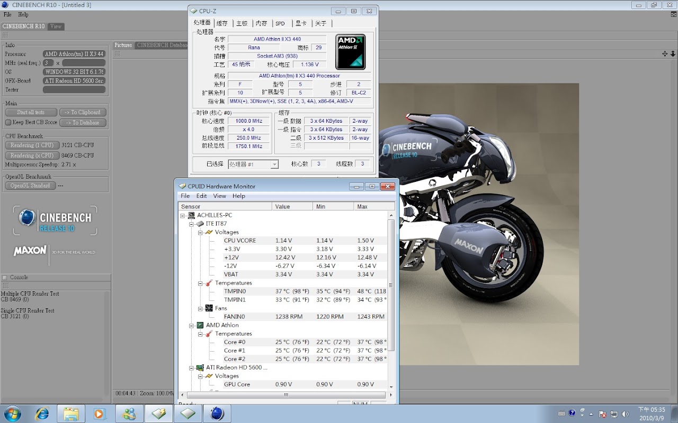The image size is (678, 423).
Task: Collapse the ATI Radeon HD 5600 node
Action: 192,367
